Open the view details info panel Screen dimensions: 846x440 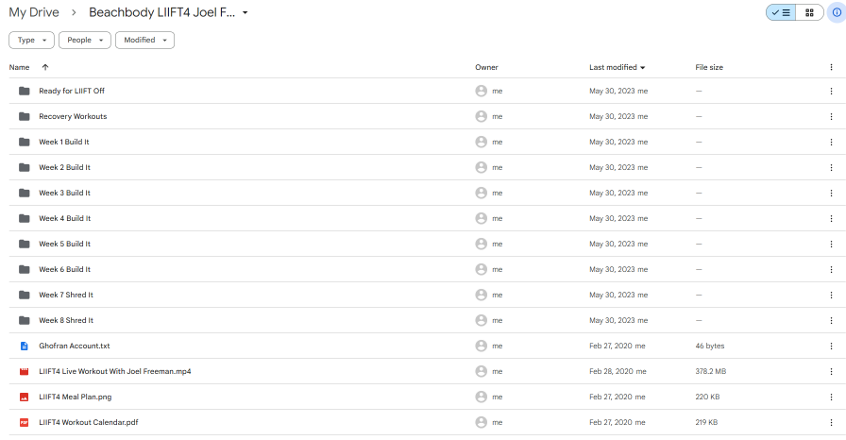coord(837,13)
